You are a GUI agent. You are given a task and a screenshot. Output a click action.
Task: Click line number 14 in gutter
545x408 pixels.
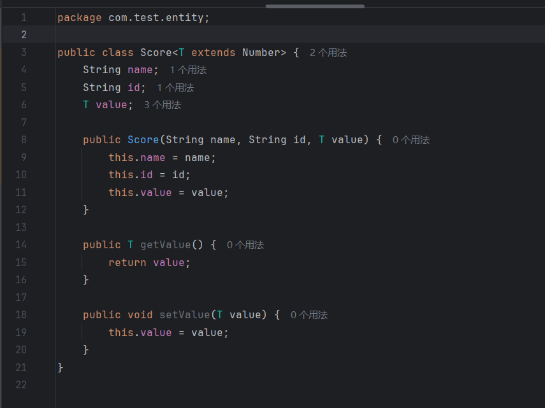point(21,245)
